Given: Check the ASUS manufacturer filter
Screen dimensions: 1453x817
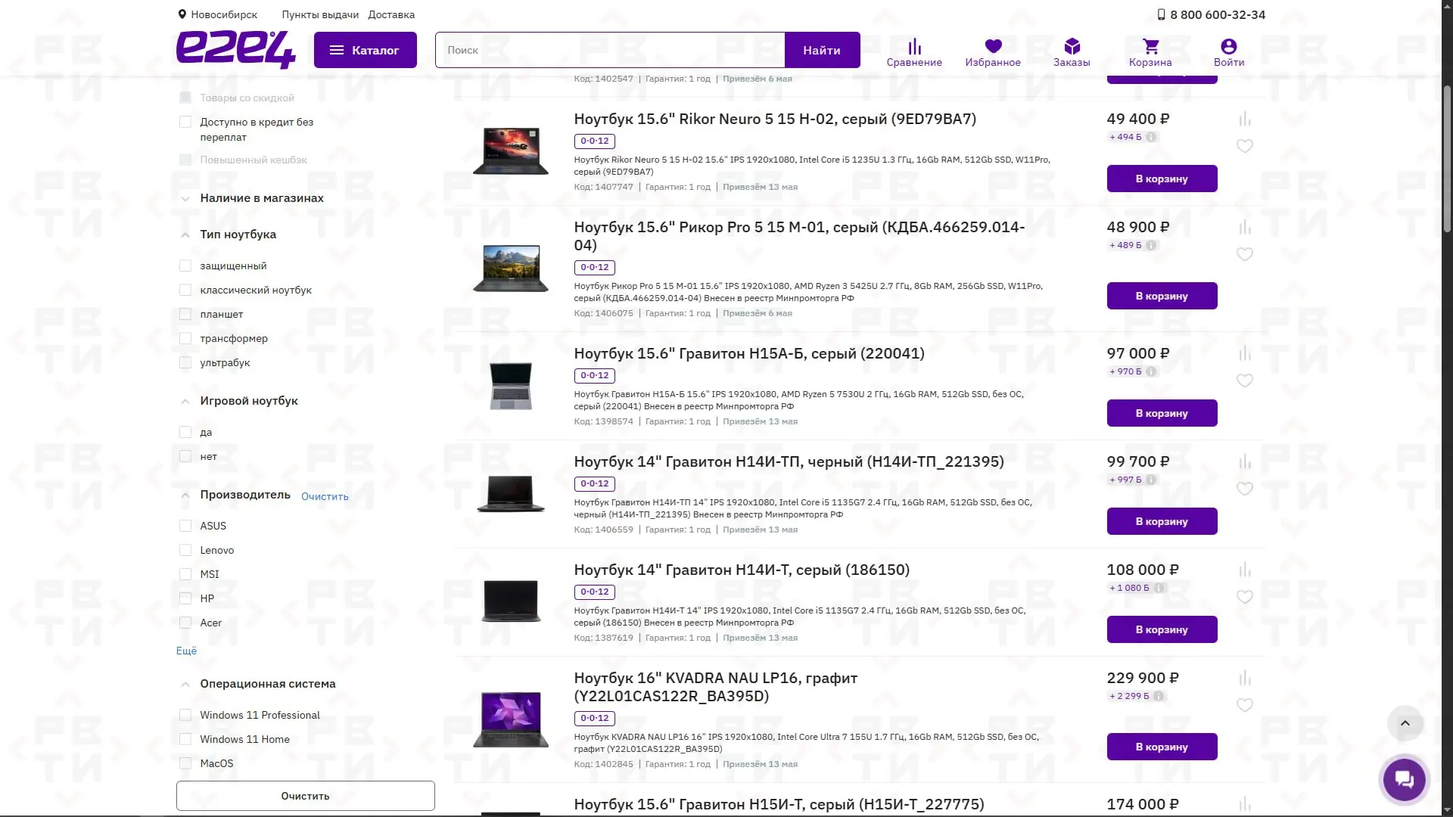Looking at the screenshot, I should [x=185, y=526].
